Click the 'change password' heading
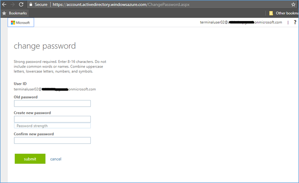The width and height of the screenshot is (299, 183). coord(45,46)
